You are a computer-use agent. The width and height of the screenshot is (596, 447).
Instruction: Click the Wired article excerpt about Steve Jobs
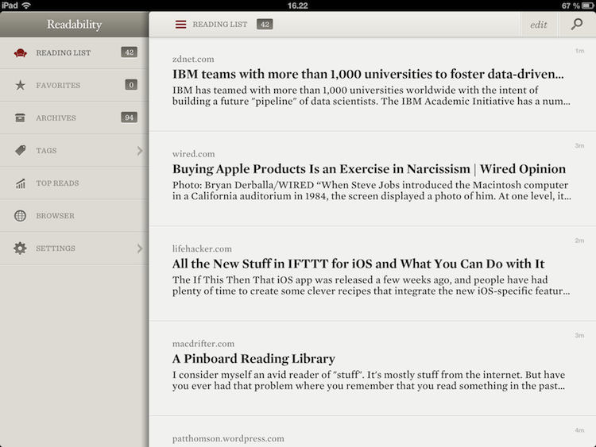point(372,191)
